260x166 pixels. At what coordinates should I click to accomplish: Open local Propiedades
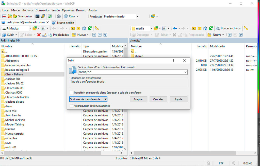tap(58, 35)
